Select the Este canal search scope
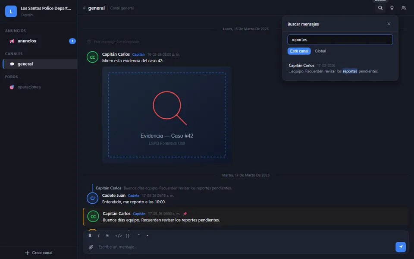Image resolution: width=414 pixels, height=259 pixels. click(x=299, y=51)
